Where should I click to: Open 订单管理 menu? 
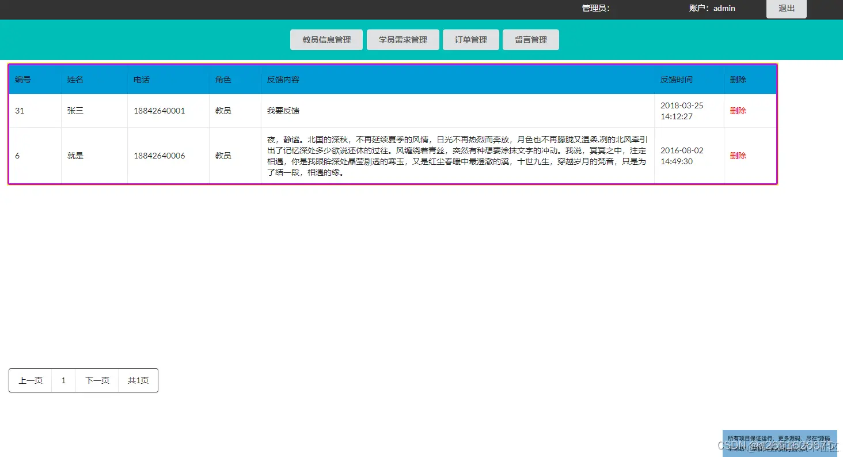point(471,40)
